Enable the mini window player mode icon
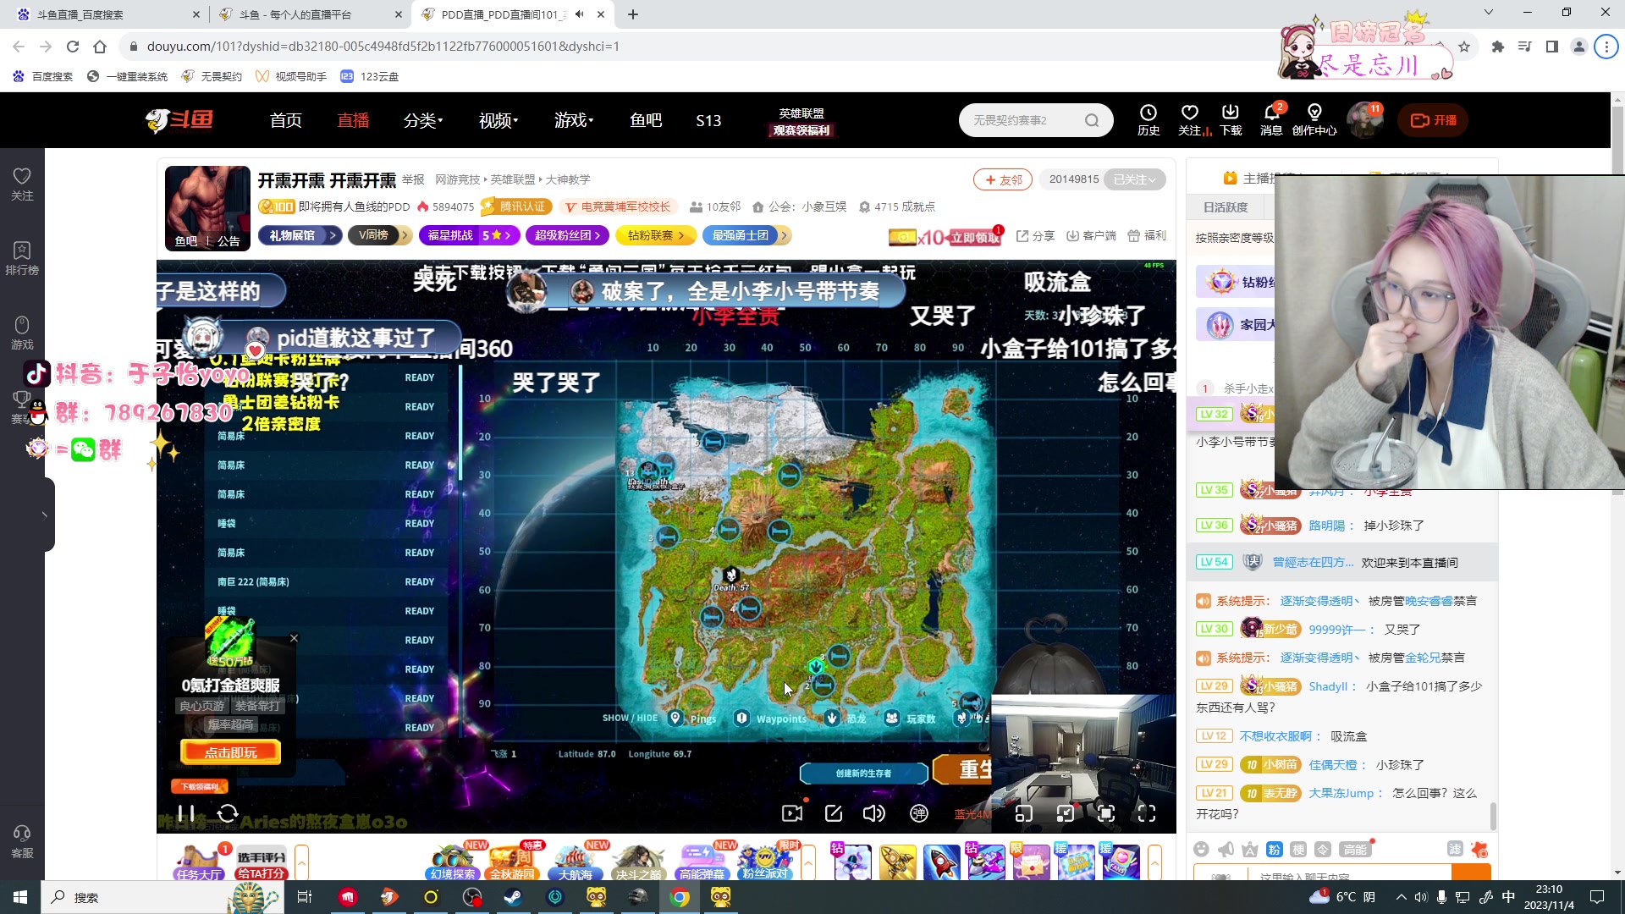Screen dimensions: 1625x914 pyautogui.click(x=1023, y=813)
